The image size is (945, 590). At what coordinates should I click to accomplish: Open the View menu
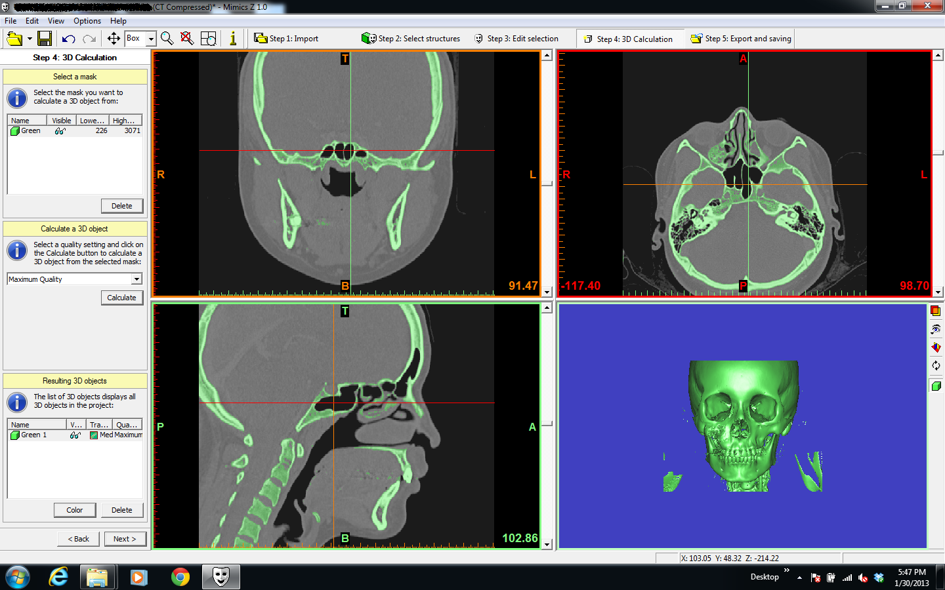(x=56, y=21)
